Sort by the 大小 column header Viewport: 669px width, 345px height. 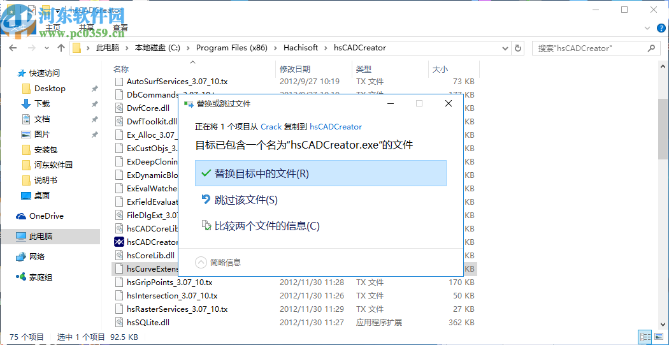pos(440,69)
